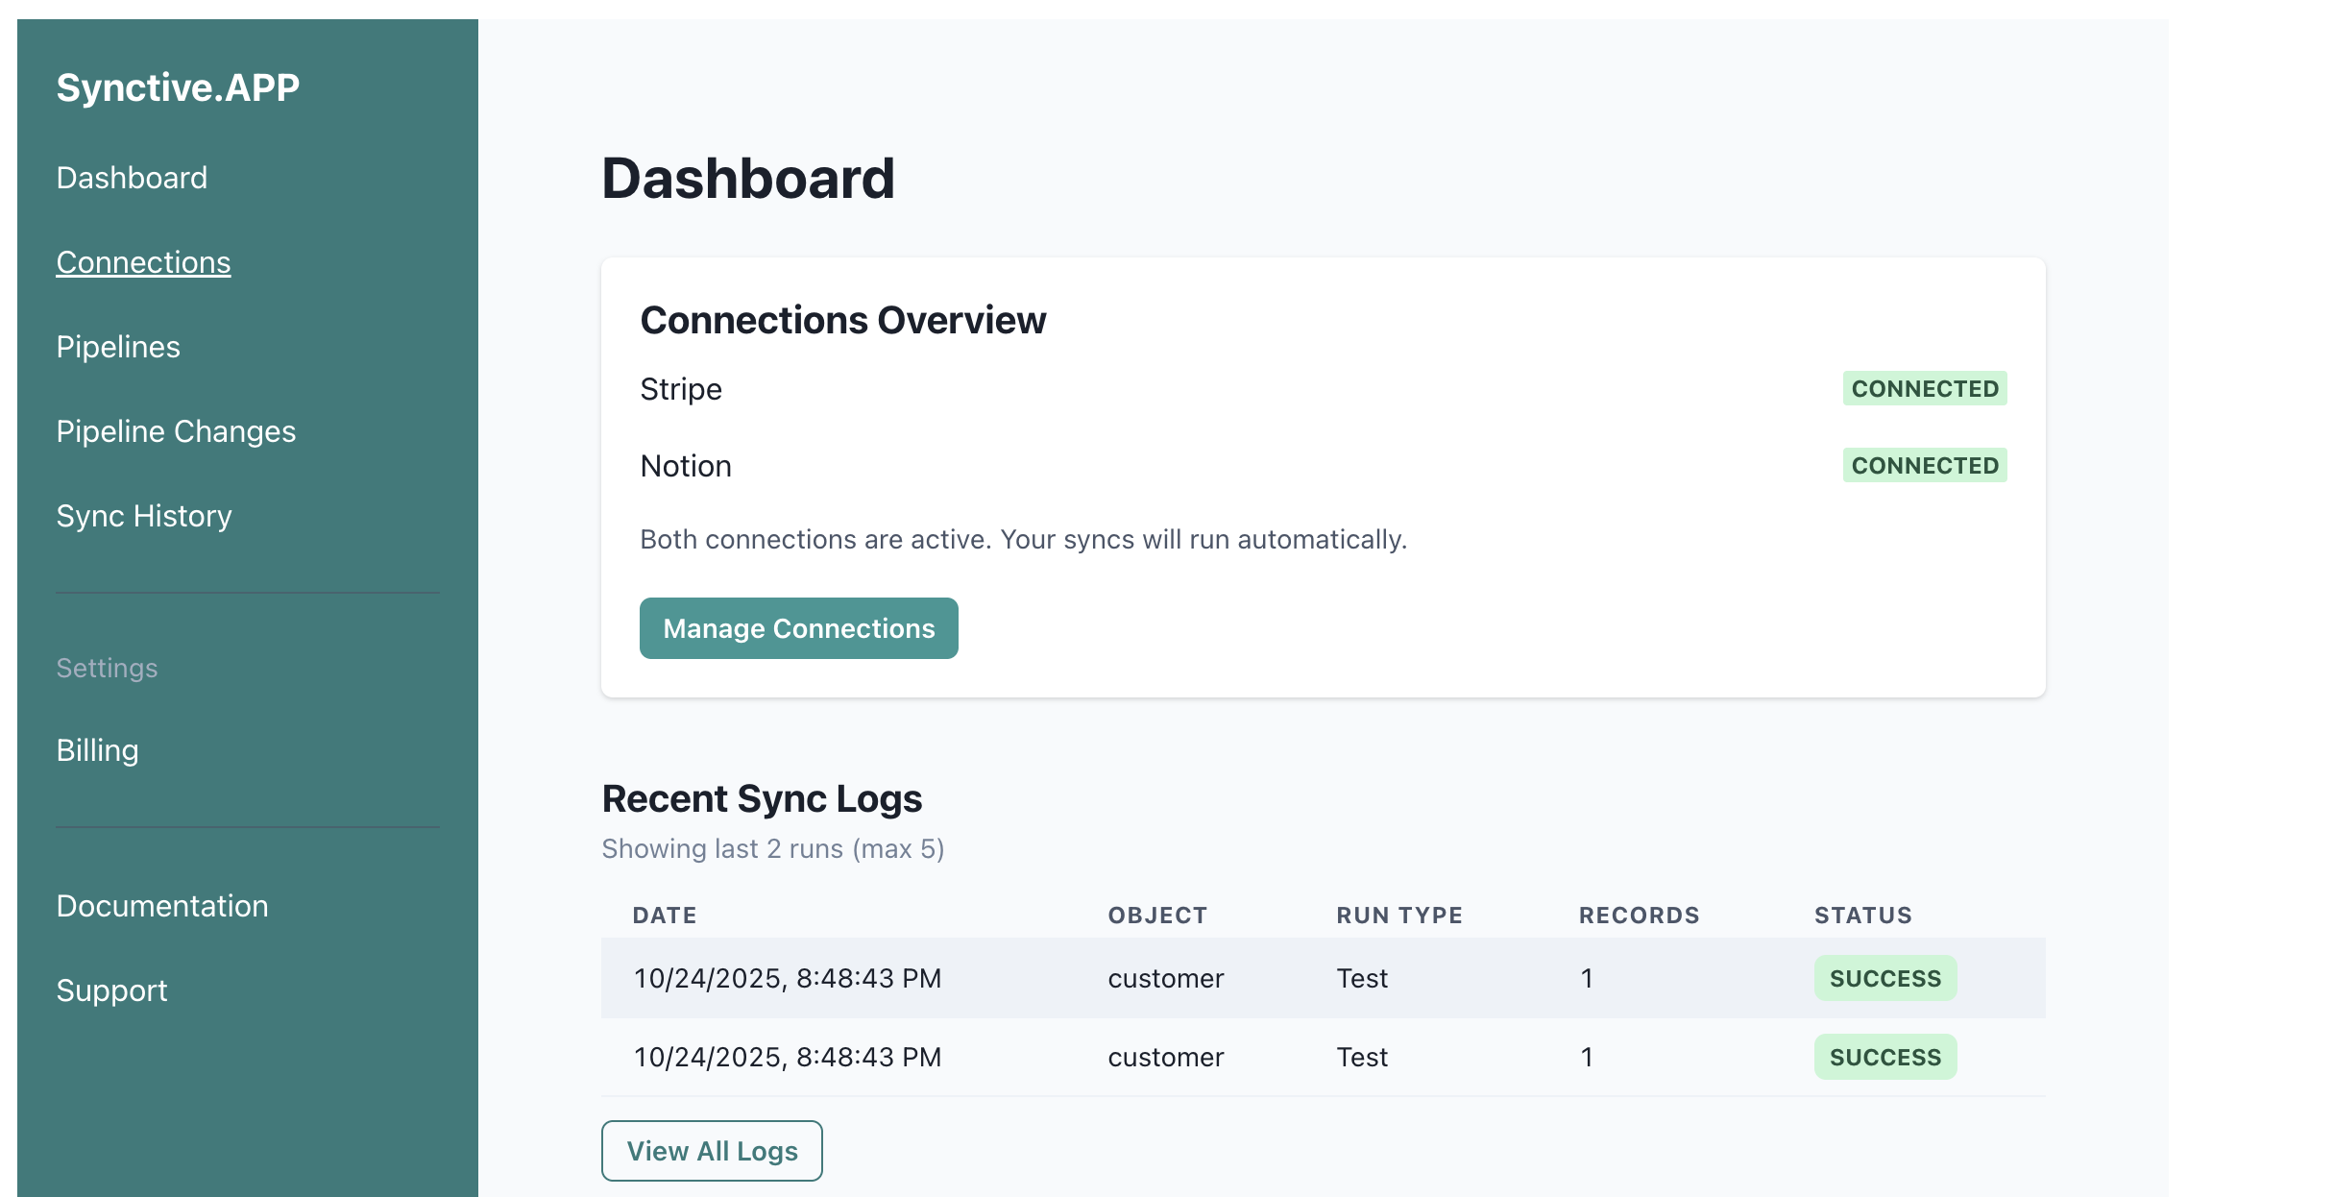Select the Stripe connection name

pos(681,389)
